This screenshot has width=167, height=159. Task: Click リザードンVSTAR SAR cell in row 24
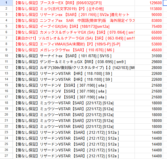pyautogui.click(x=74, y=138)
